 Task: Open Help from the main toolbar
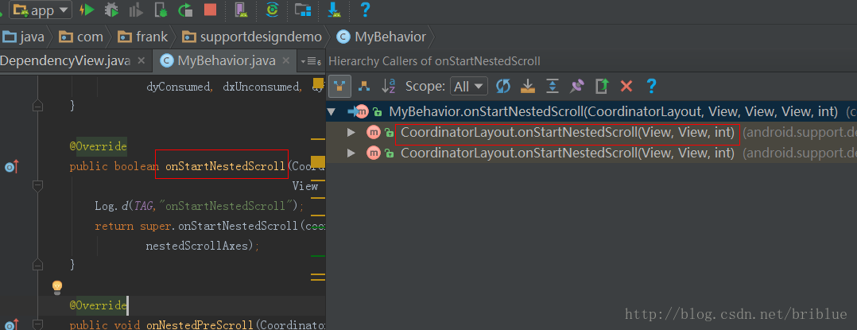pyautogui.click(x=365, y=10)
